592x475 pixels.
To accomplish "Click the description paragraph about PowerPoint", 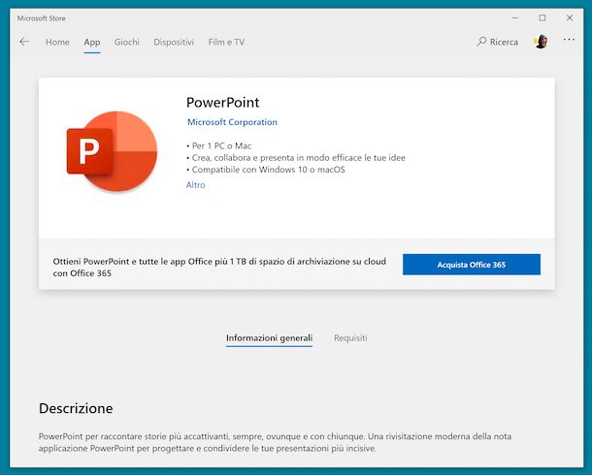I will 275,442.
